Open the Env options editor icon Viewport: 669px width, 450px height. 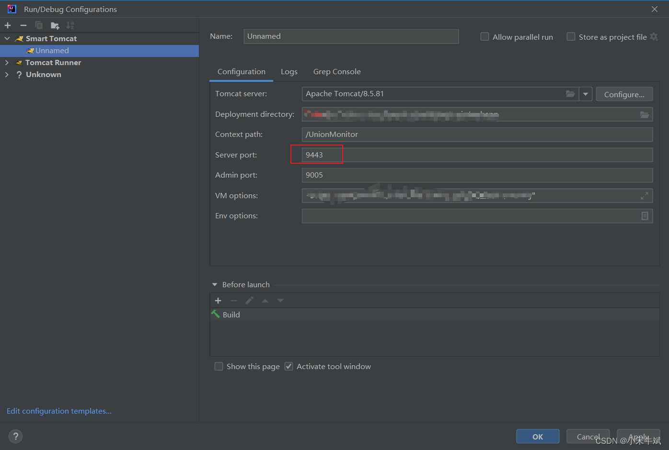click(645, 216)
